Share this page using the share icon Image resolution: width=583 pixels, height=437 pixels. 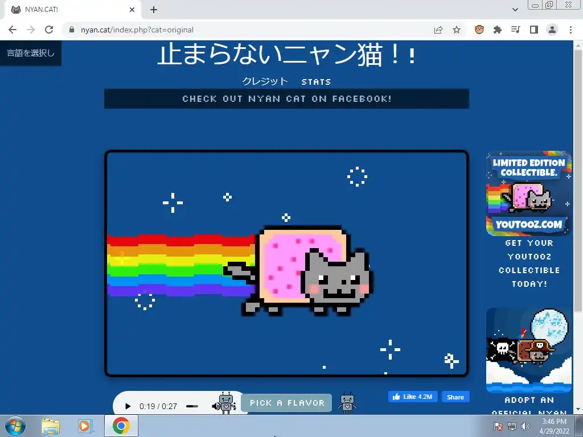click(438, 30)
